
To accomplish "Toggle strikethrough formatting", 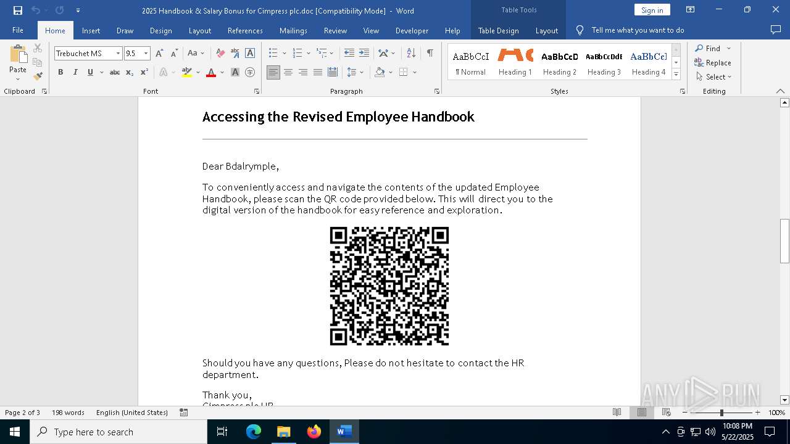I will 115,72.
